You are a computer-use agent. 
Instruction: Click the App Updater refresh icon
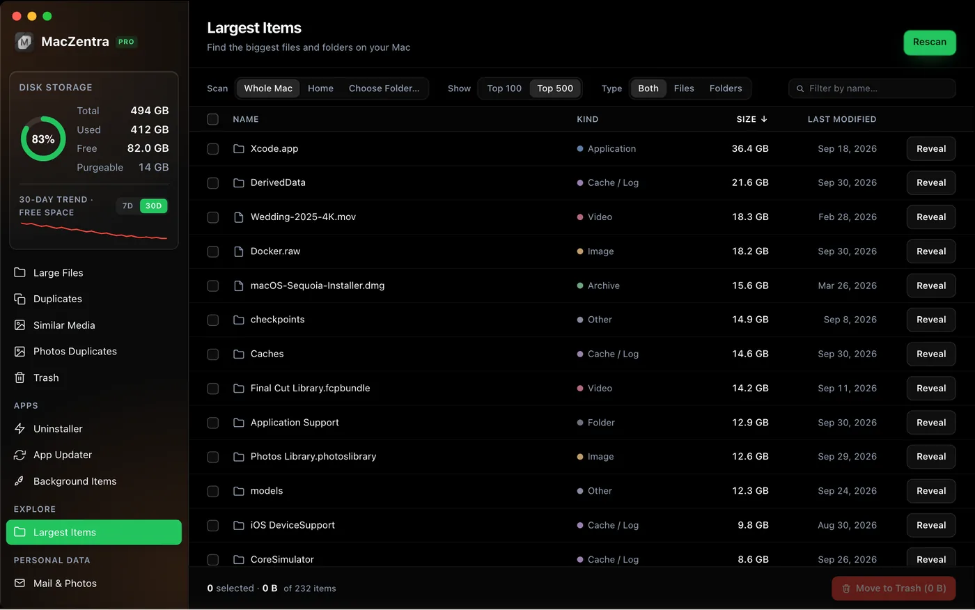(x=19, y=455)
